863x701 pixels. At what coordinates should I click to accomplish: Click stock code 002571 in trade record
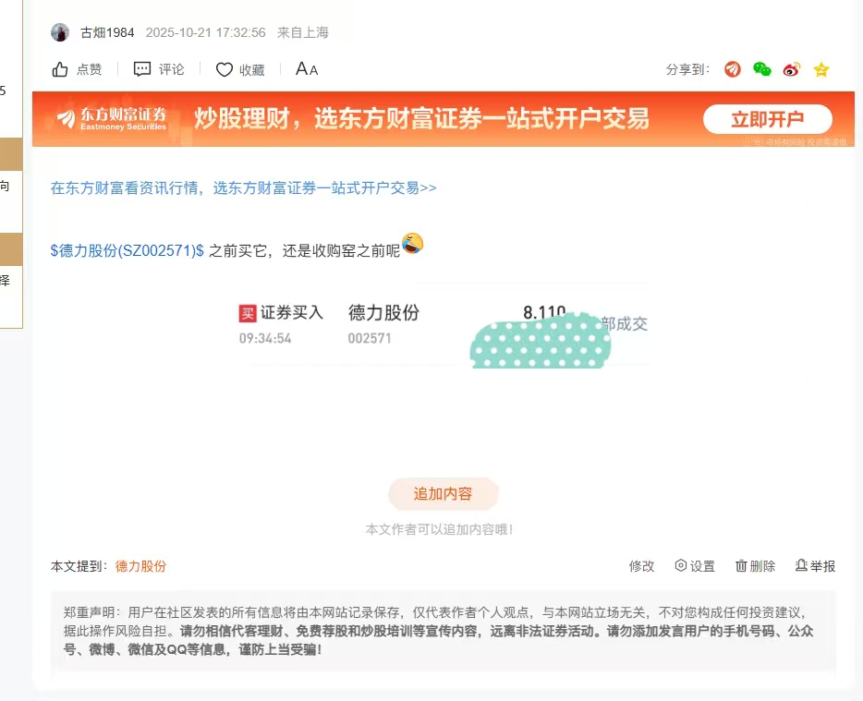370,338
